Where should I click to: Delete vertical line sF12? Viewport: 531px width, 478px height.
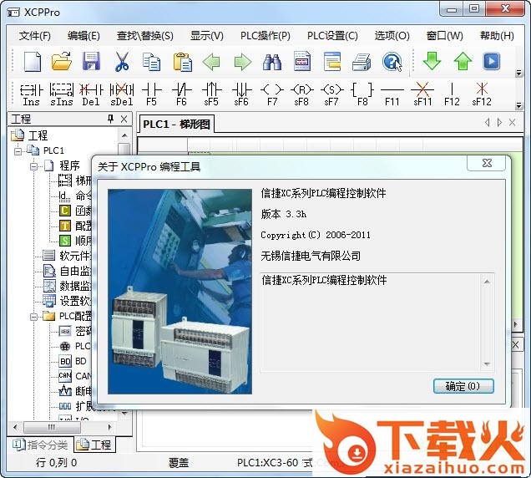coord(482,94)
